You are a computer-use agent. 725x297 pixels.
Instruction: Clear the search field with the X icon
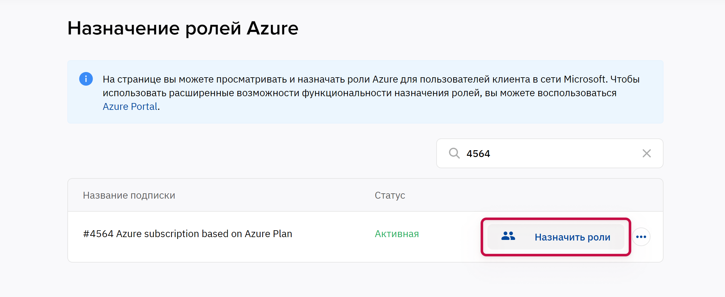646,153
